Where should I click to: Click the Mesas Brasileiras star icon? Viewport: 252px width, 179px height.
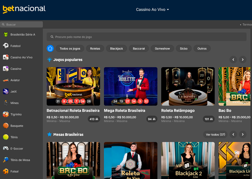50,134
